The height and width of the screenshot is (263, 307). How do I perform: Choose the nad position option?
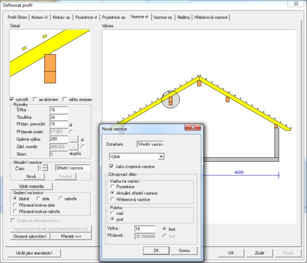pos(113,213)
